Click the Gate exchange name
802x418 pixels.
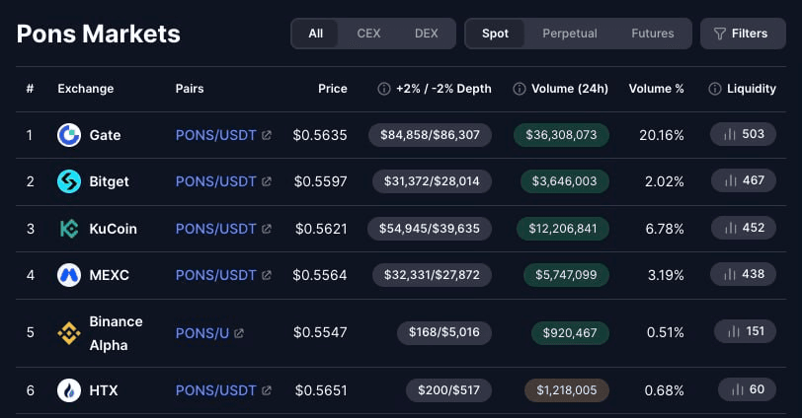point(105,135)
